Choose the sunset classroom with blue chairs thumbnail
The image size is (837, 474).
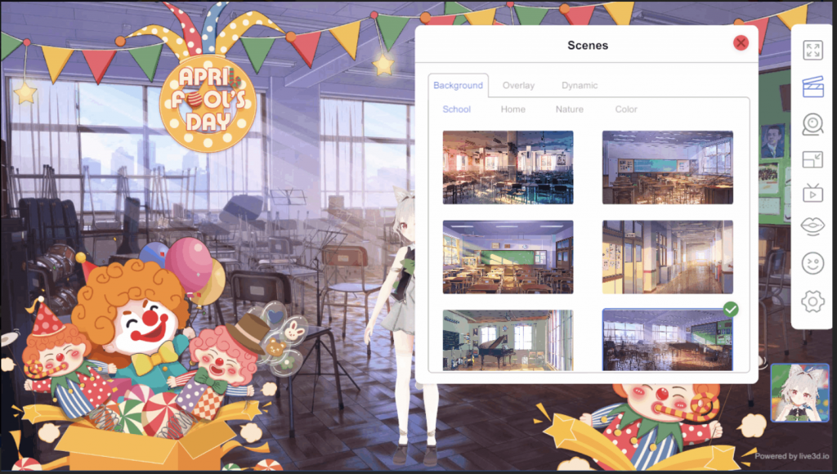point(508,167)
